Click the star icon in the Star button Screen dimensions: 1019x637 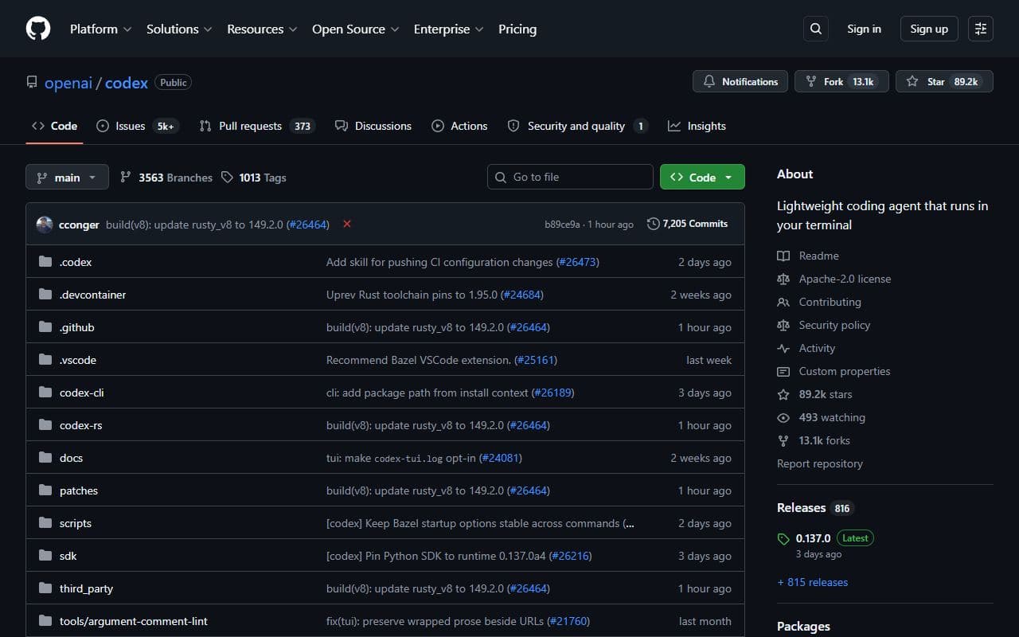(x=912, y=81)
